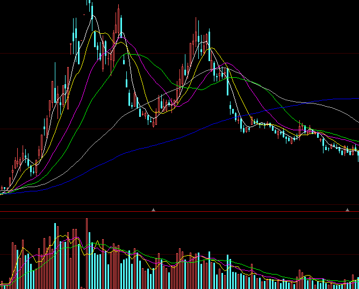This screenshot has width=359, height=289.
Task: Click the gray triangle marker mid-chart
Action: (x=153, y=210)
